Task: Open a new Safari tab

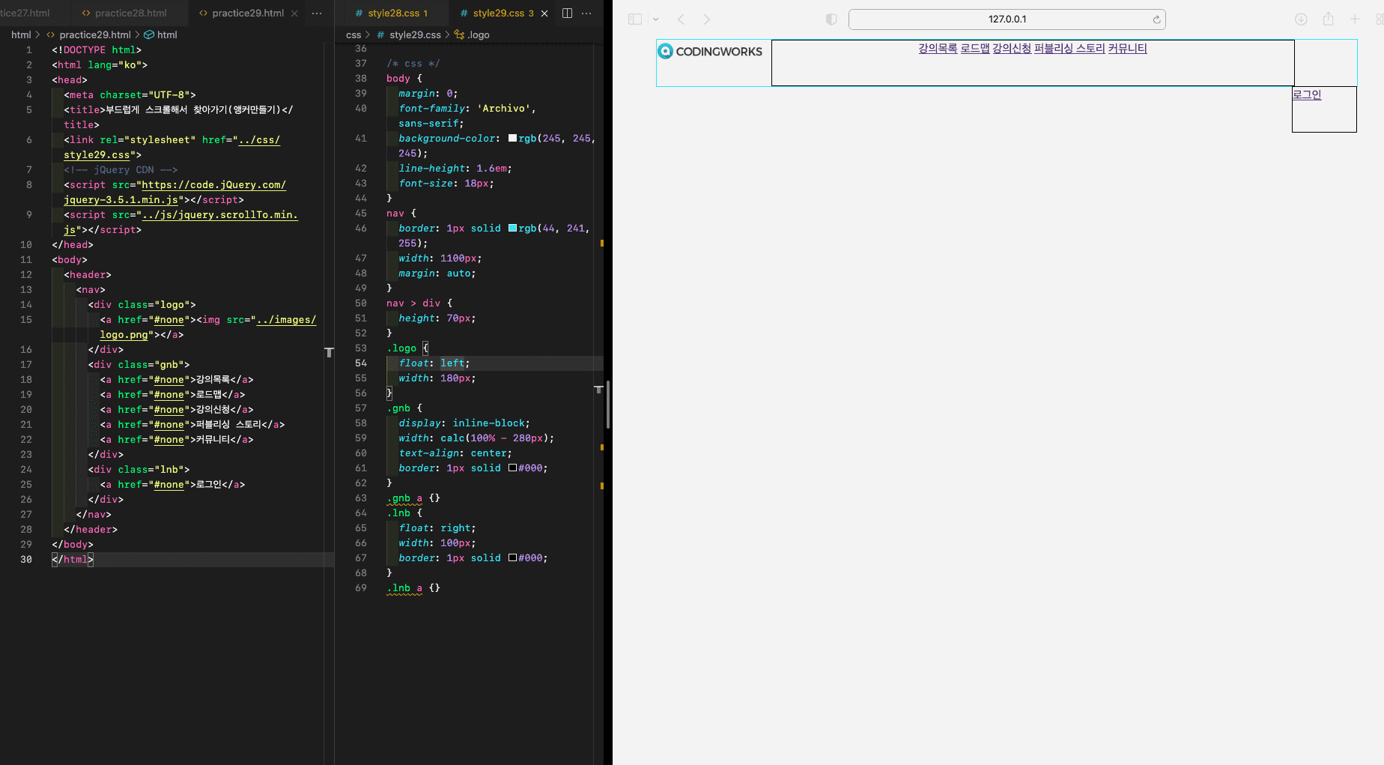Action: [1354, 19]
